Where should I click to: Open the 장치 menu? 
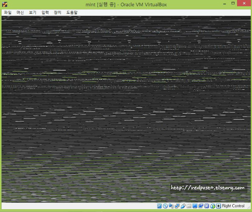[x=57, y=13]
